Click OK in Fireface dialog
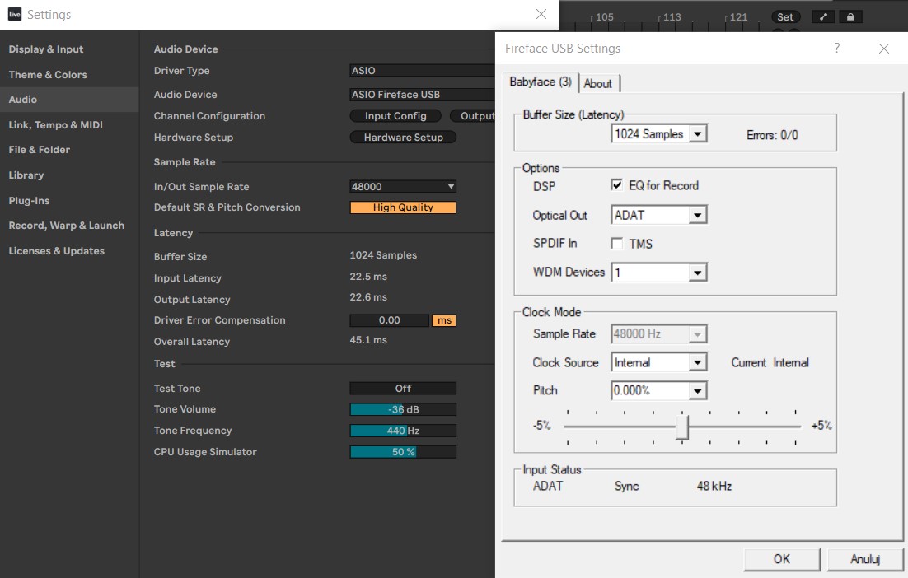 pyautogui.click(x=782, y=559)
